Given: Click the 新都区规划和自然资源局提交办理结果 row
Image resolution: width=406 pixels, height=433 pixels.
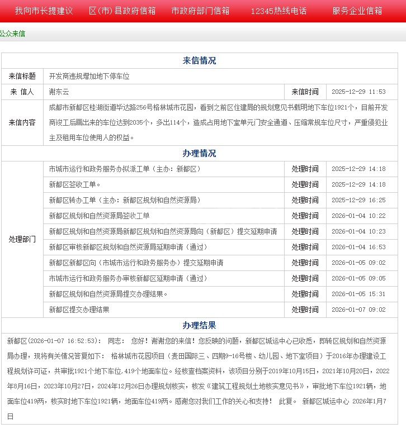Looking at the screenshot, I should [x=108, y=294].
